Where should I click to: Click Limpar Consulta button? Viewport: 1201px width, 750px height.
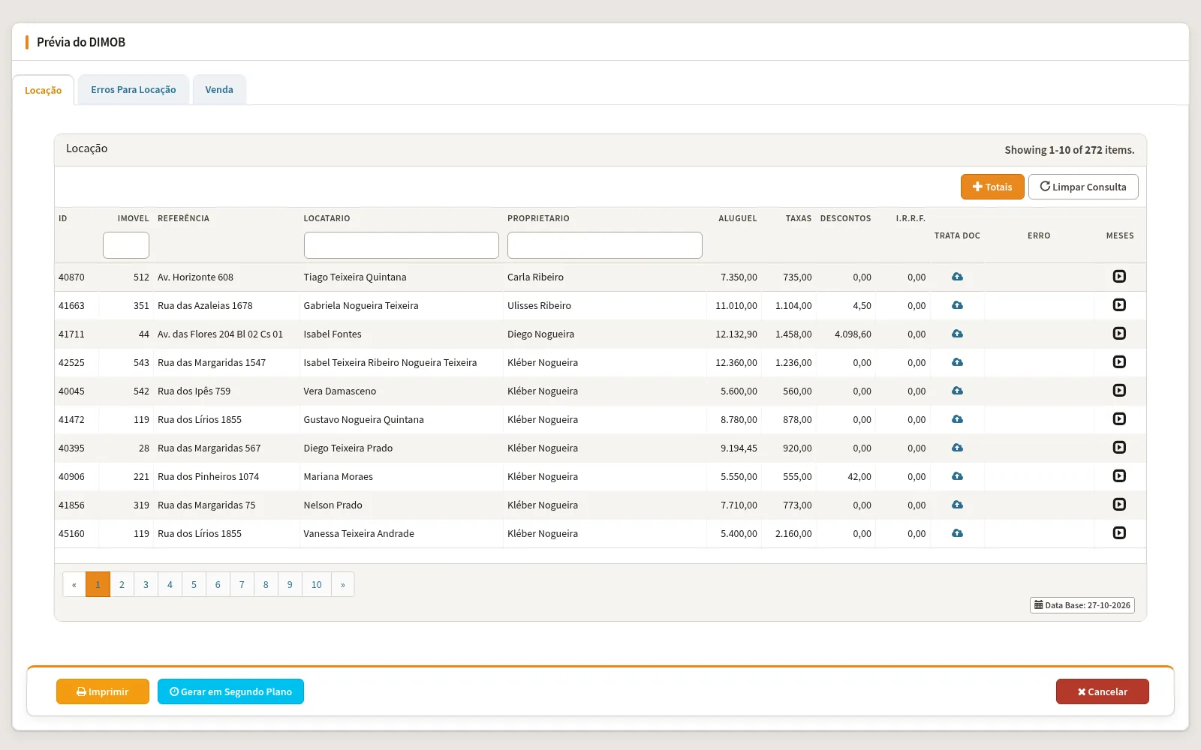1083,187
